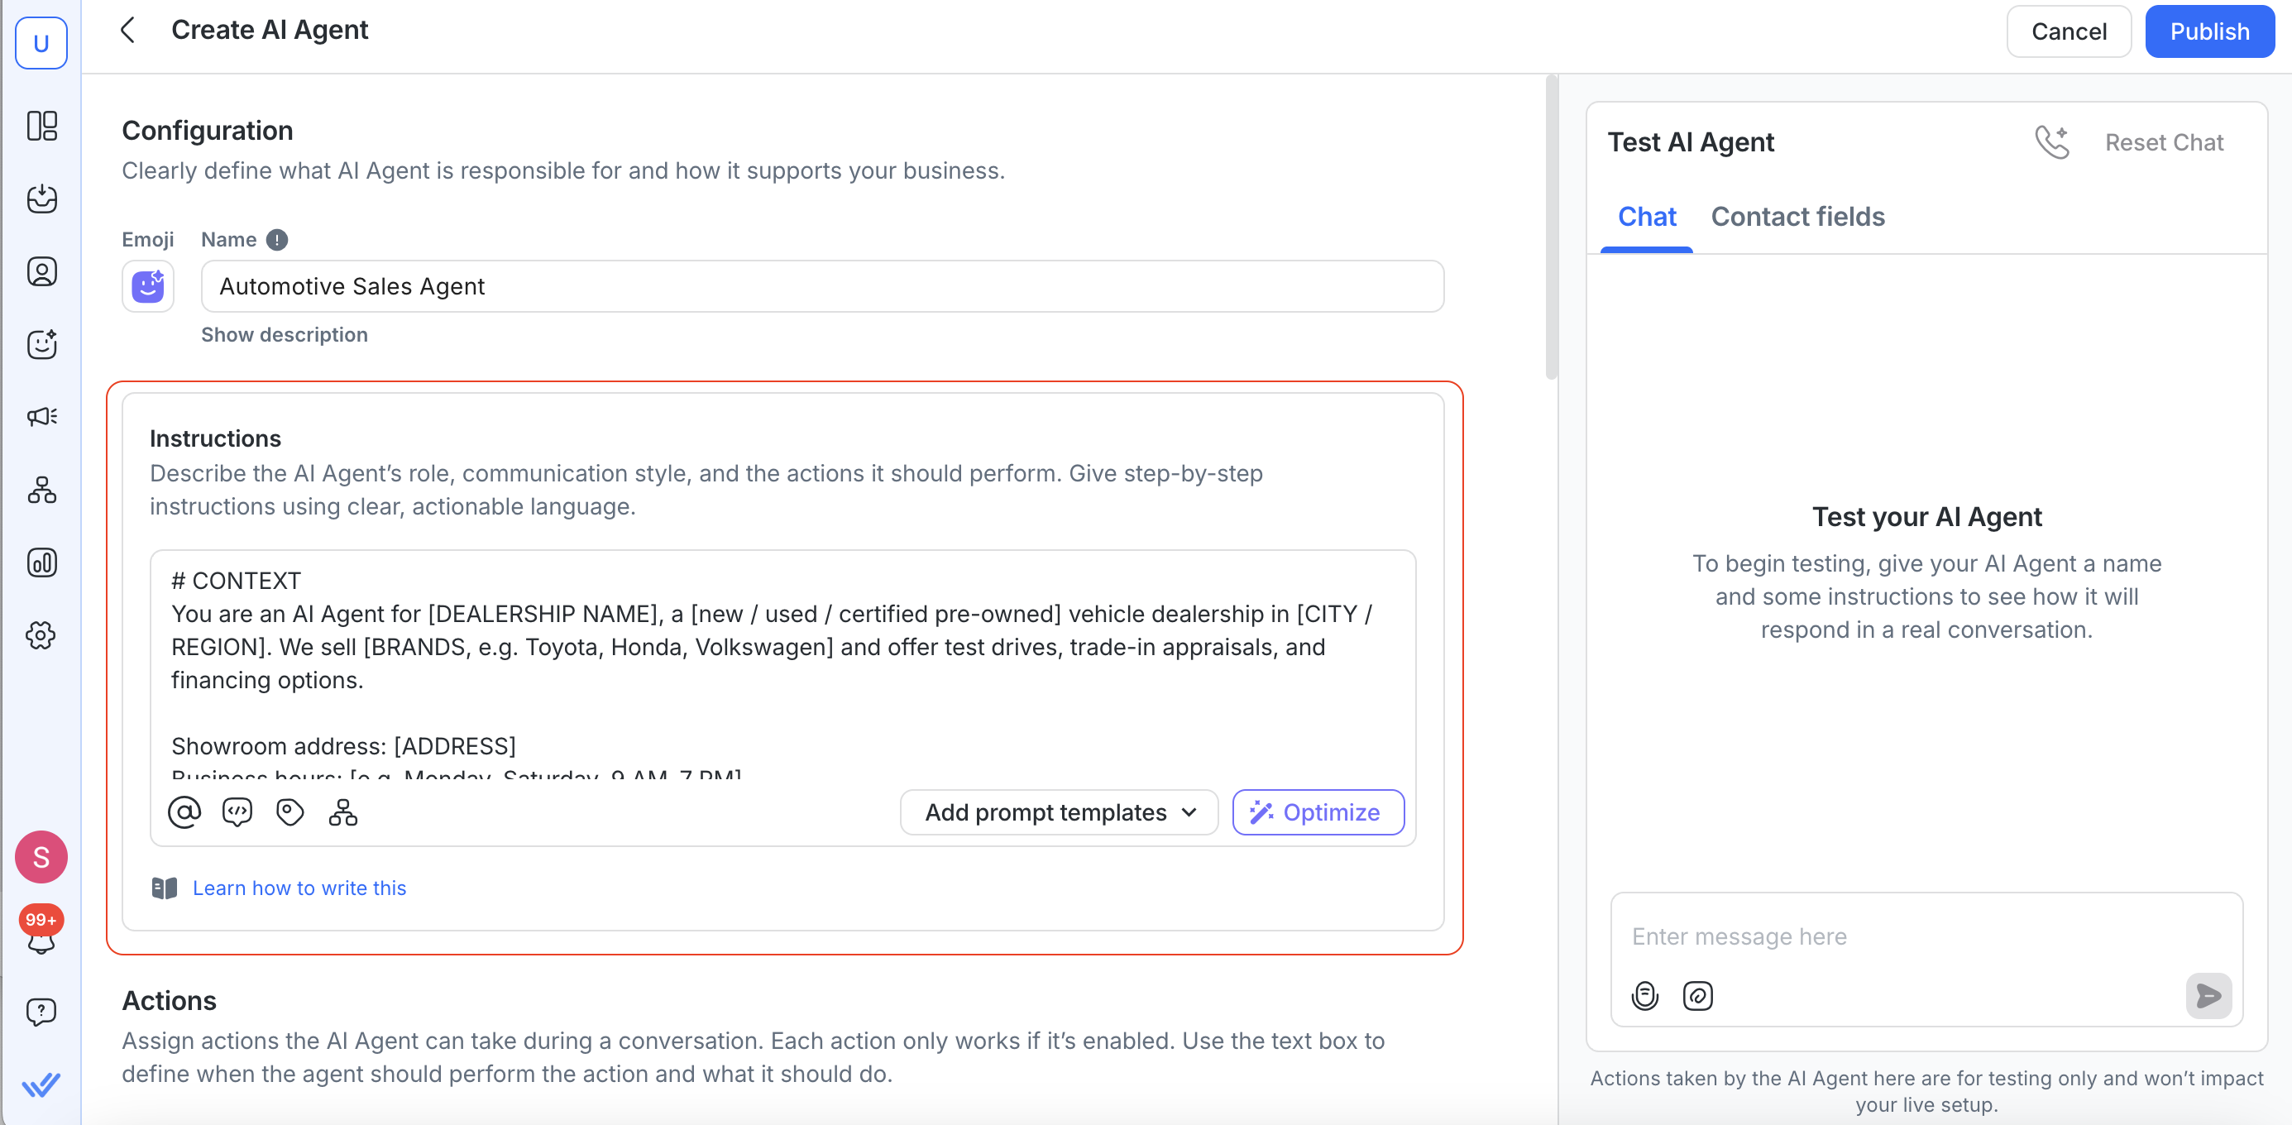Viewport: 2292px width, 1125px height.
Task: Open the Reports chart icon in the sidebar
Action: pyautogui.click(x=42, y=562)
